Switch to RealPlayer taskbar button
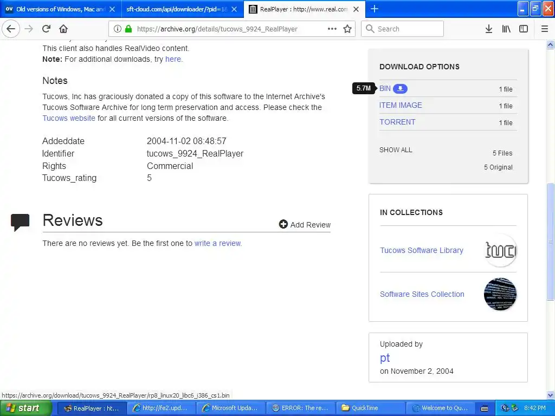 click(x=91, y=408)
